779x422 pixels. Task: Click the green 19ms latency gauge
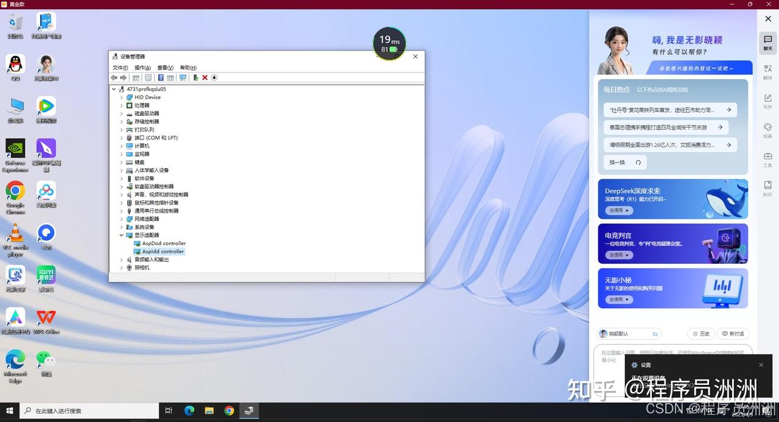pyautogui.click(x=388, y=43)
